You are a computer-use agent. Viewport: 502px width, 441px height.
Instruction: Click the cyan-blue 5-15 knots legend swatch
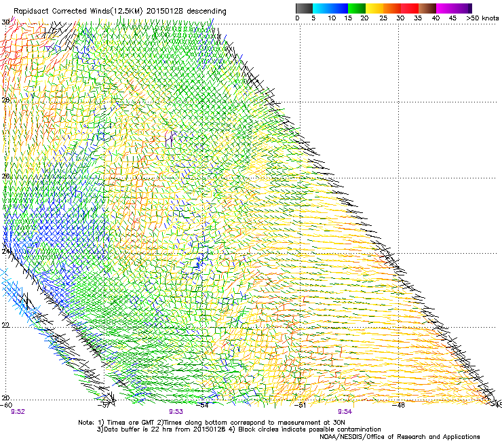(x=330, y=8)
